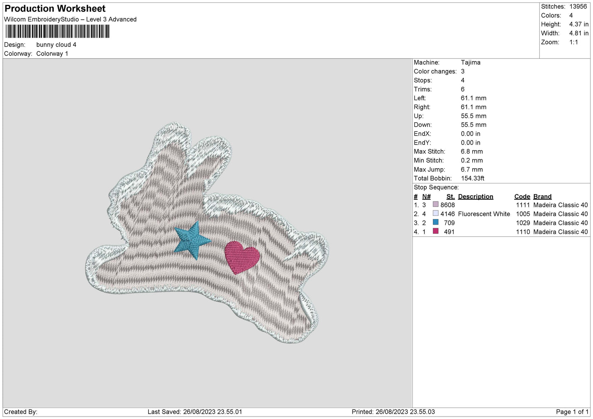593x419 pixels.
Task: Click the 'EndX:' value '0.00 in'
Action: click(x=470, y=134)
